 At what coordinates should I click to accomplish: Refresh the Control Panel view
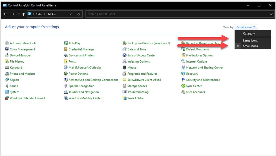79,14
